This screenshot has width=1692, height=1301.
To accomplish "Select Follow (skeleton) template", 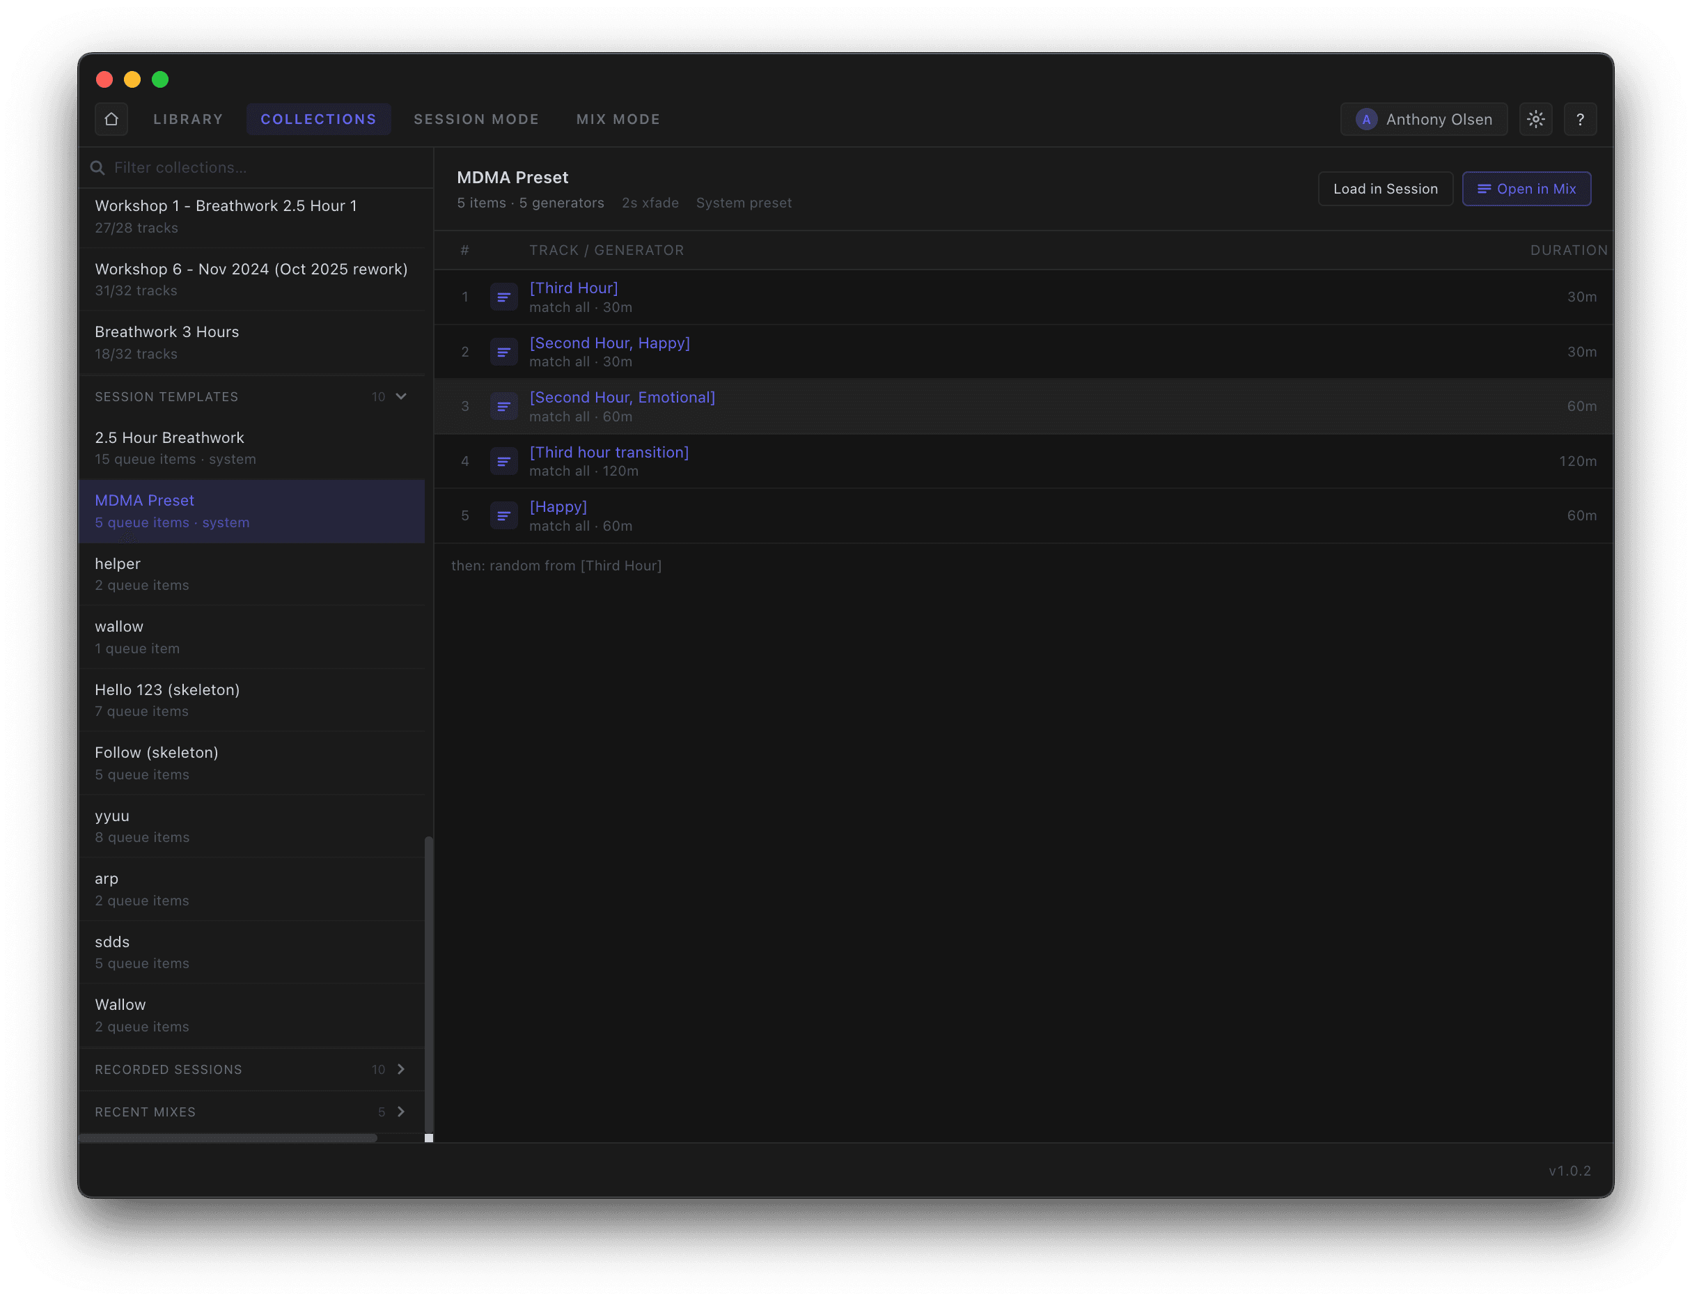I will [x=251, y=763].
